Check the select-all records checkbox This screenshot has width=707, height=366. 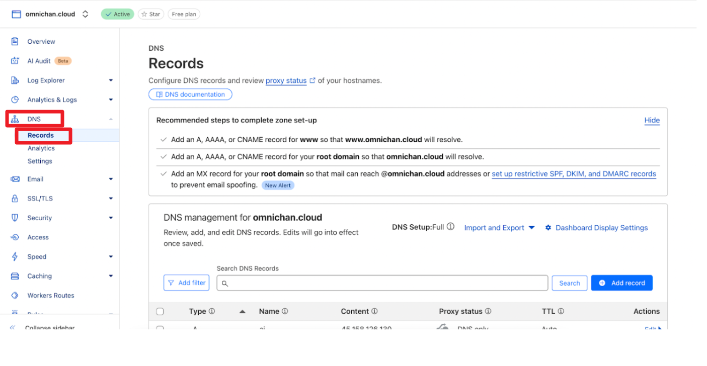[x=160, y=312]
